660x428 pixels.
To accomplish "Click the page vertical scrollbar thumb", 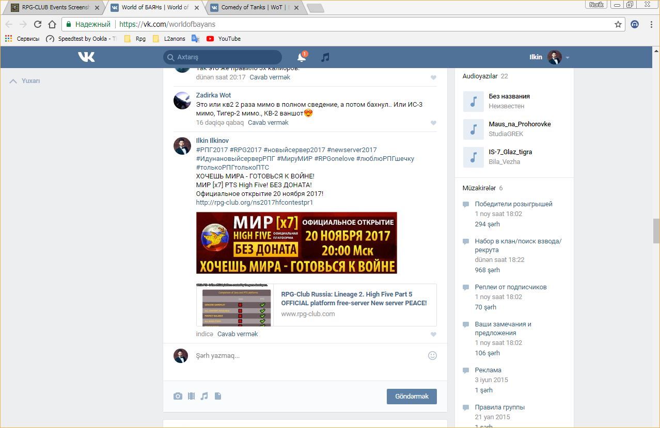I will coord(656,230).
